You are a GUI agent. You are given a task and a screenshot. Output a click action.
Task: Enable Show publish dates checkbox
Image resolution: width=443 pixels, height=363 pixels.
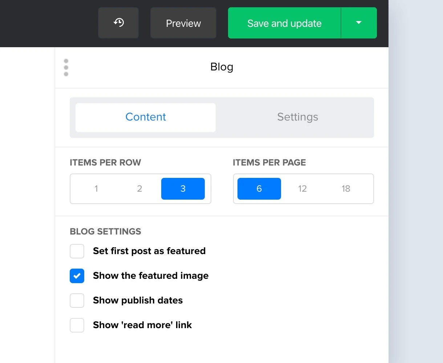coord(77,301)
